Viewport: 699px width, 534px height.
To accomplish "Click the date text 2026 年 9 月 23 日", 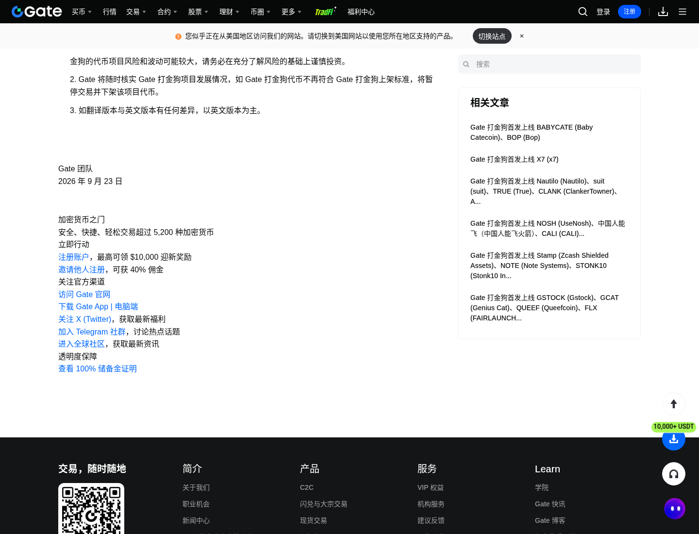I will pos(90,181).
